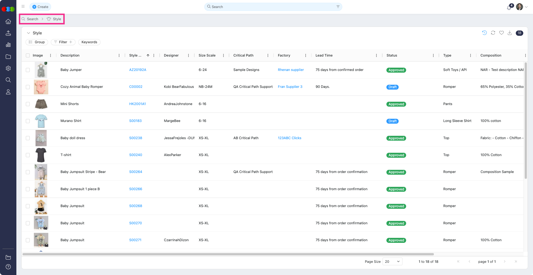Toggle the select-all checkbox in header
Viewport: 533px width, 275px height.
point(28,55)
